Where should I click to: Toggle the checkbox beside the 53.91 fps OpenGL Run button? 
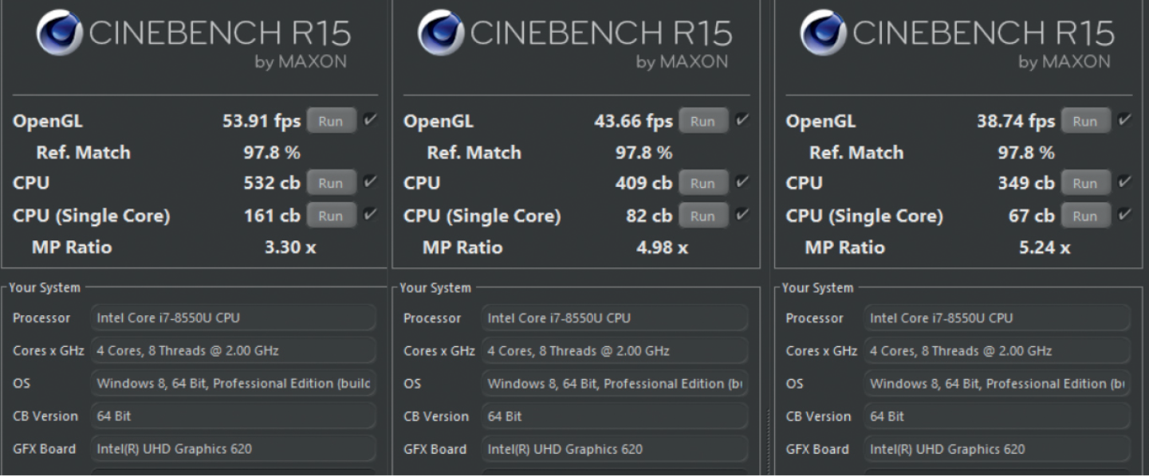tap(370, 120)
